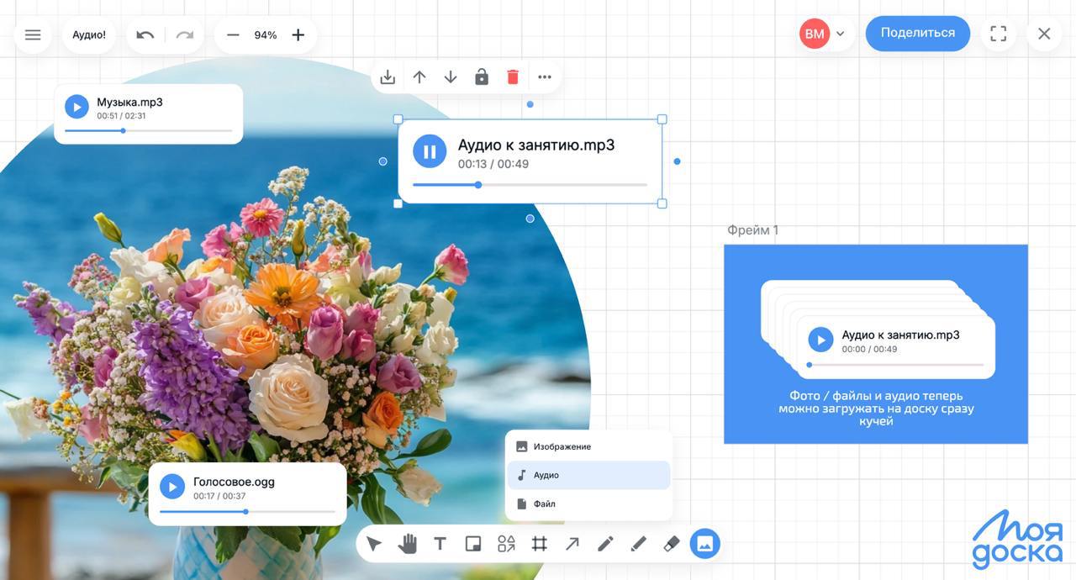
Task: Click the Музыка.mp3 file name
Action: coord(129,103)
